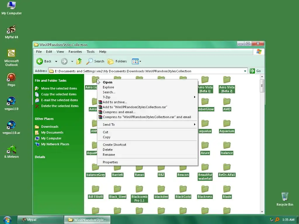The height and width of the screenshot is (224, 299).
Task: Select the Bill Elliott folder
Action: click(95, 192)
